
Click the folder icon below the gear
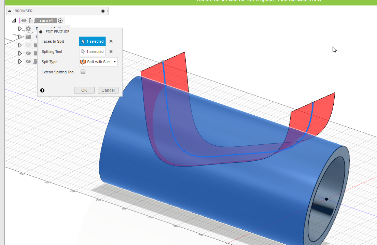(x=28, y=37)
